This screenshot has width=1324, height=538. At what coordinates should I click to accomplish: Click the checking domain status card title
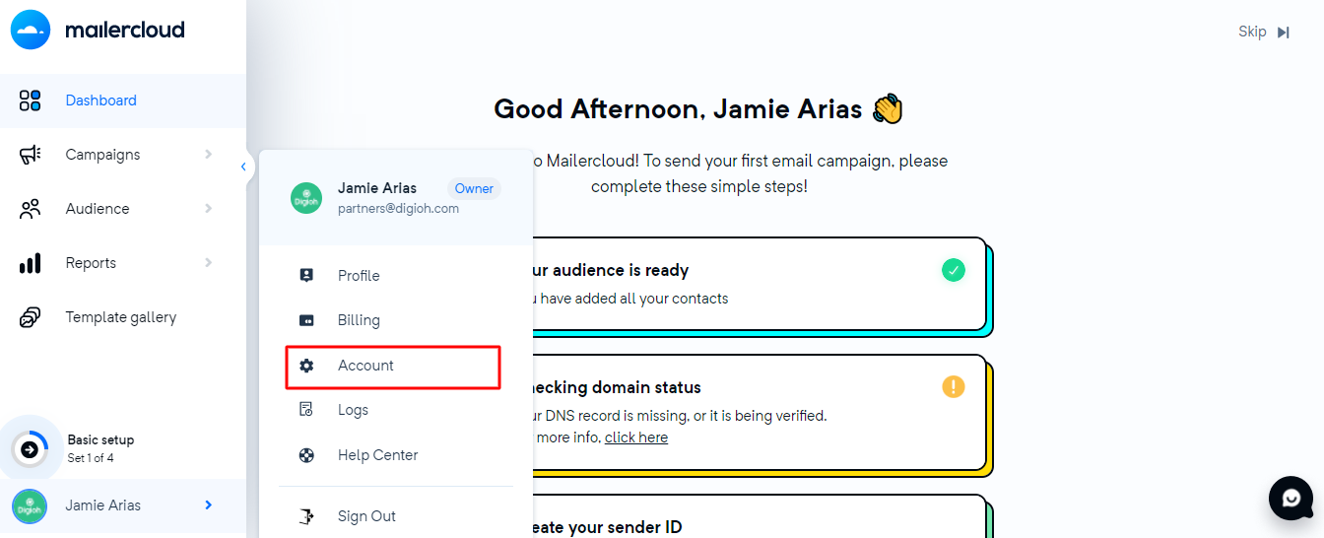(x=617, y=387)
